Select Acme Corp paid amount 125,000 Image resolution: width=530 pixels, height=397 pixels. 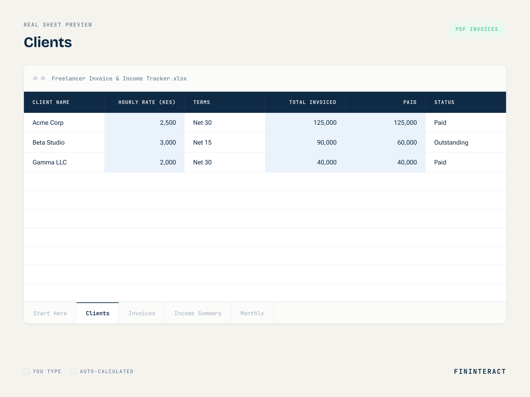point(385,123)
